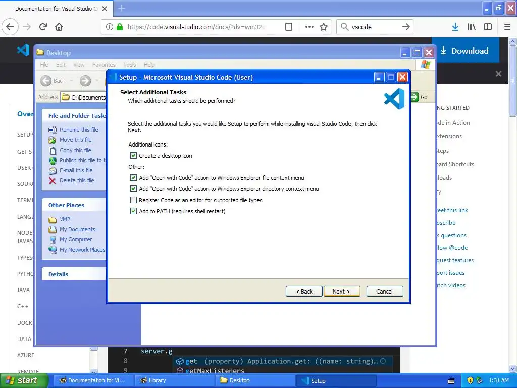This screenshot has height=388, width=517.
Task: Click E-mail this file task
Action: [76, 170]
